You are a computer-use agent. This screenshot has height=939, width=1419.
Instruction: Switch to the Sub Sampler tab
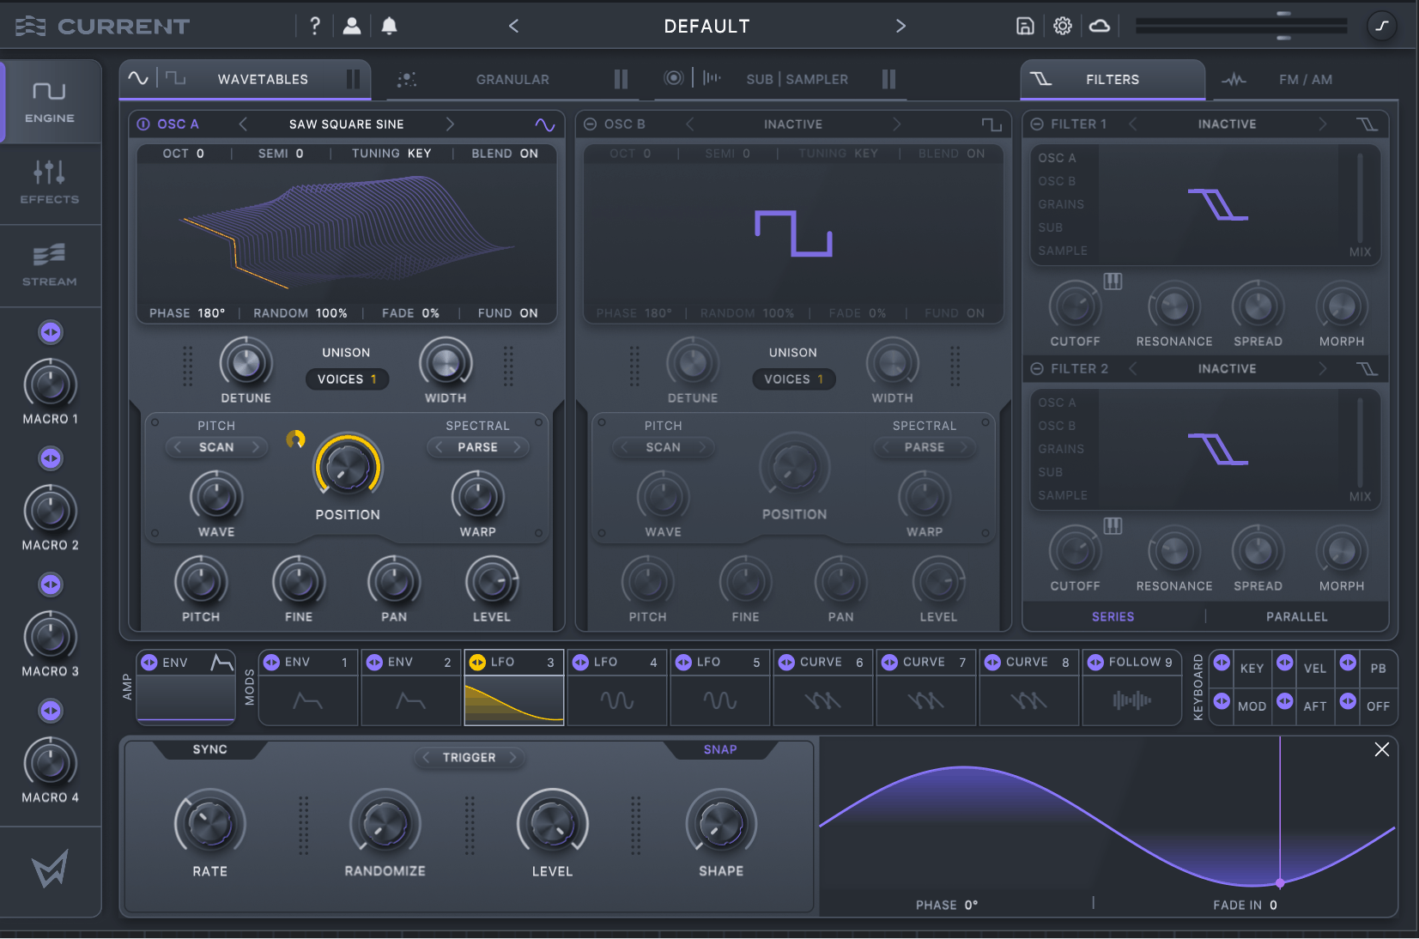click(779, 79)
